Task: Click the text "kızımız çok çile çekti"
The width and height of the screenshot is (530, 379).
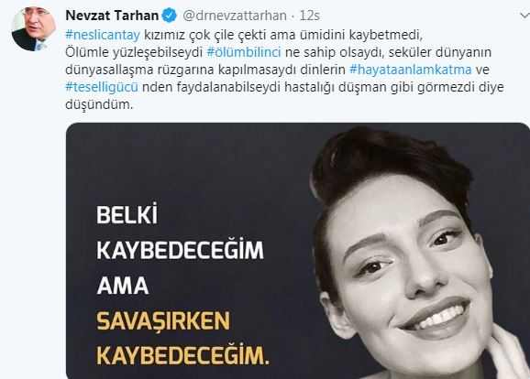Action: click(205, 35)
